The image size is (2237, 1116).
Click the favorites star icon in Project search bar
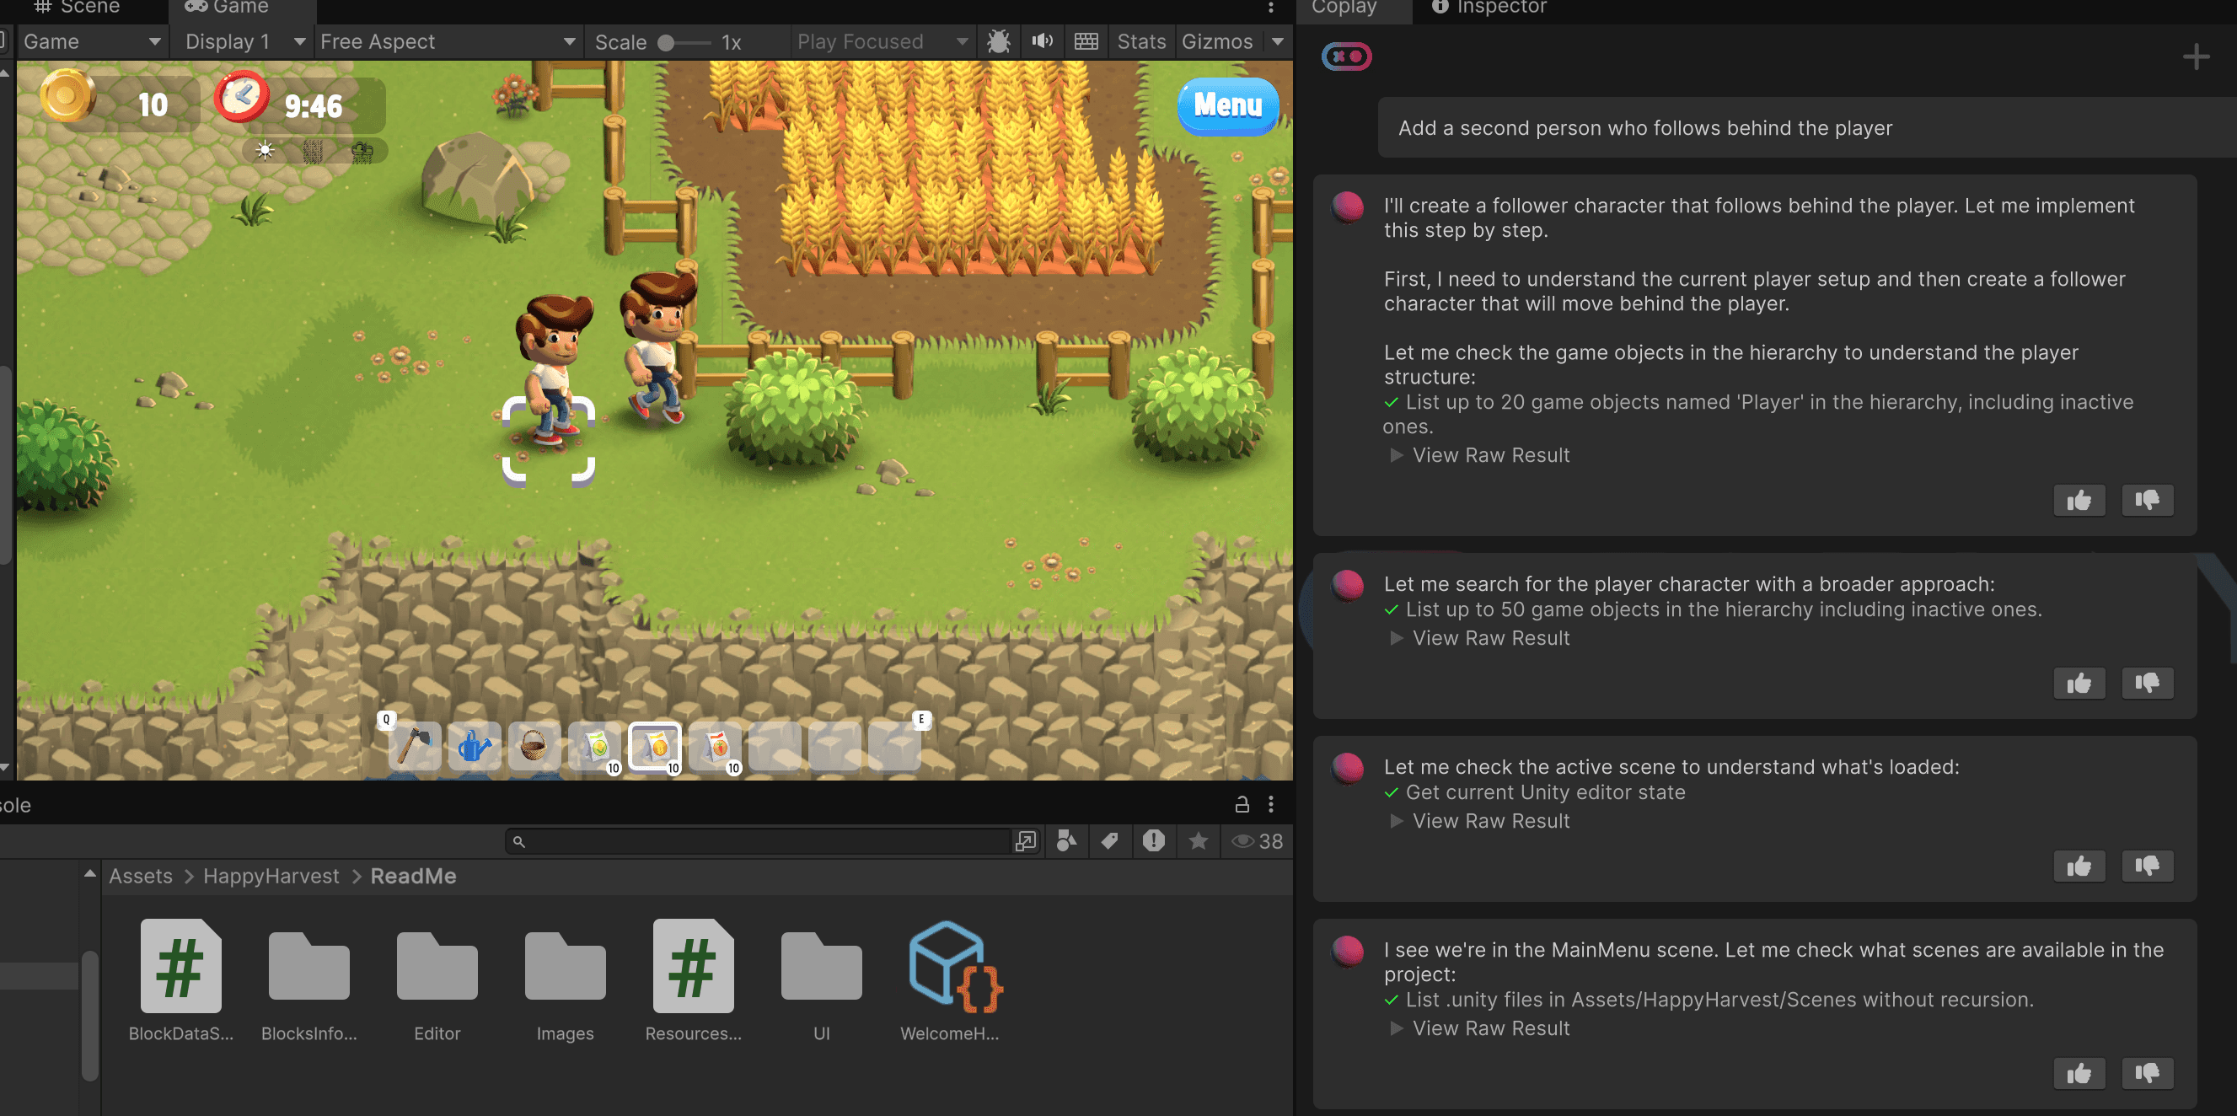1199,840
